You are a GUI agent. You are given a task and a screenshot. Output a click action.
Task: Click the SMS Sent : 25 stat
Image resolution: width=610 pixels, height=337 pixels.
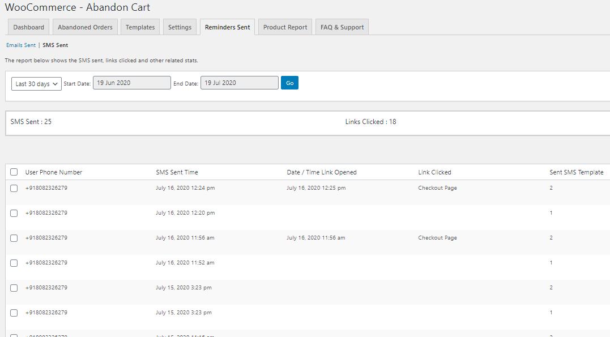(x=31, y=122)
